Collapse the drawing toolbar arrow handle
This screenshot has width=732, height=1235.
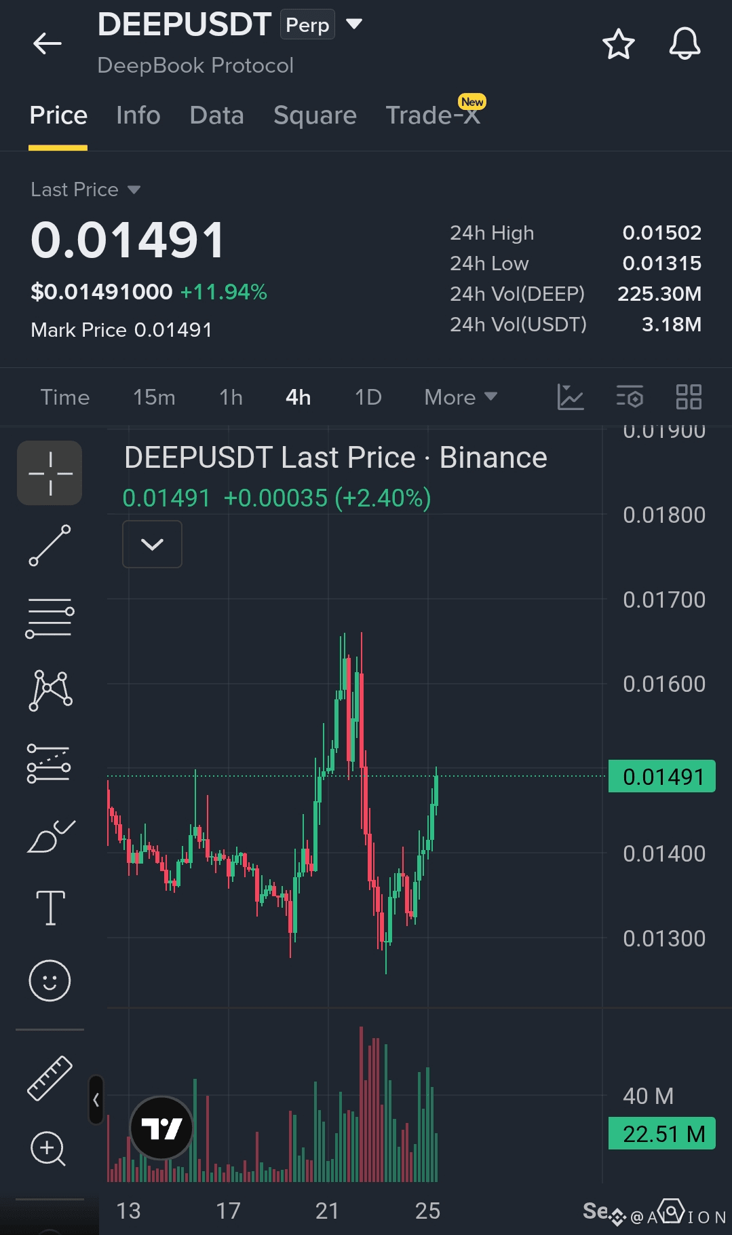click(96, 1100)
